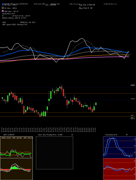This screenshot has height=180, width=136.
Task: Click the 'Day Vol: 0 M' label
Action: [x=85, y=8]
